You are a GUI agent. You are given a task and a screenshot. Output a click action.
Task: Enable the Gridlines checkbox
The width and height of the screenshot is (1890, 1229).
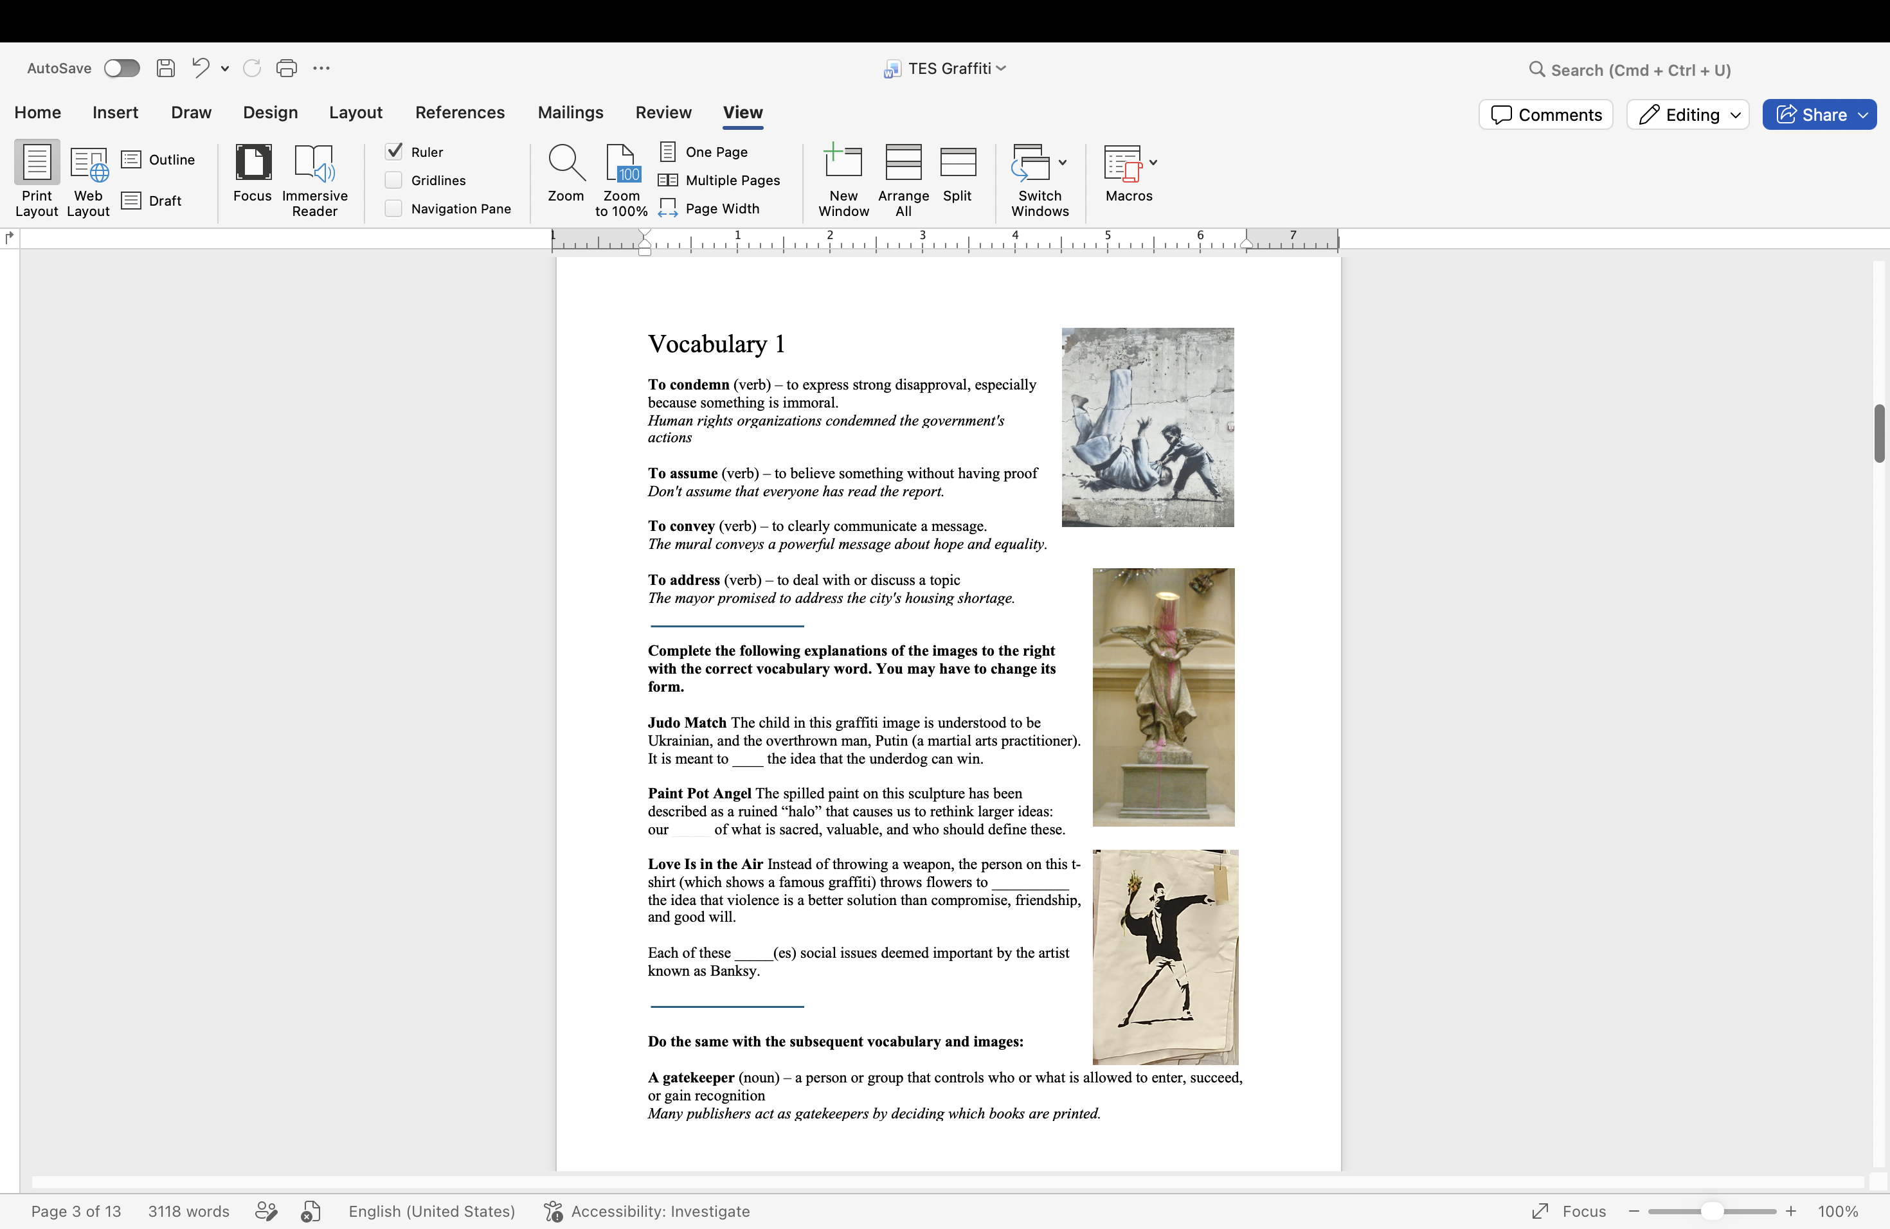tap(393, 180)
